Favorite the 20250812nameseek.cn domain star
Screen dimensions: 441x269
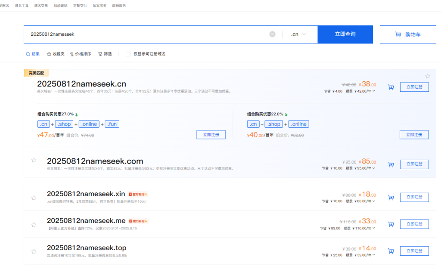pyautogui.click(x=428, y=76)
